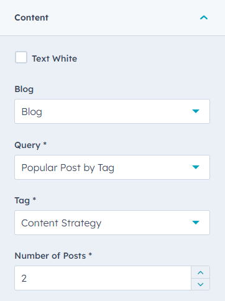Click the caret arrow in the Tag dropdown
This screenshot has width=225, height=301.
pyautogui.click(x=196, y=223)
